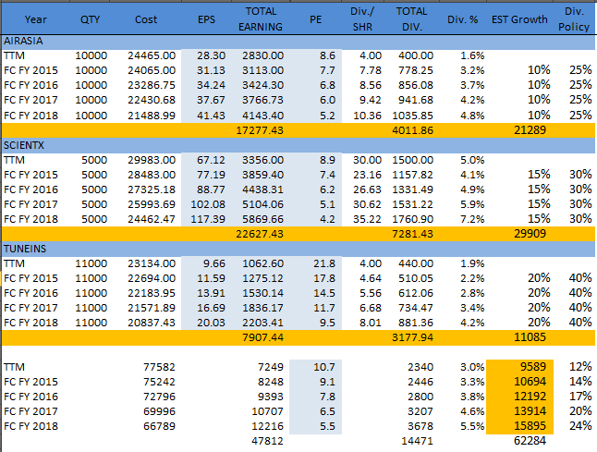The width and height of the screenshot is (597, 452).
Task: Select total earning cell 5869.66
Action: 262,219
